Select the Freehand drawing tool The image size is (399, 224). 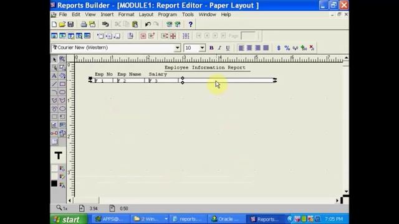54,109
